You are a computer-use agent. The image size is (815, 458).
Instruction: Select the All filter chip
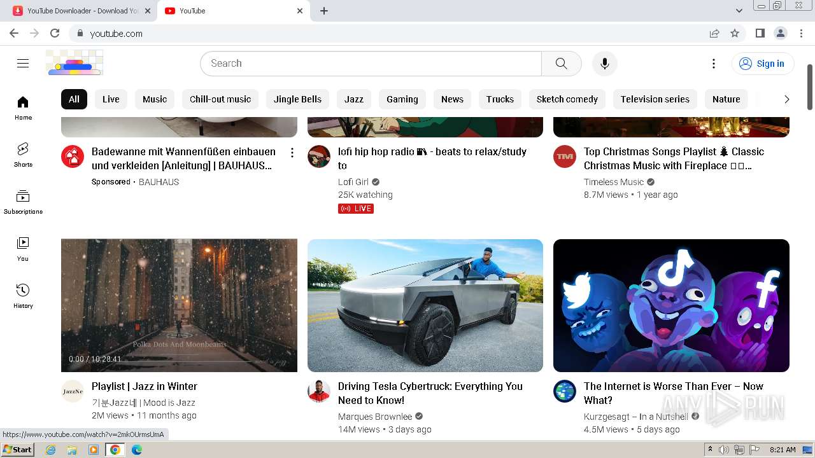(74, 99)
